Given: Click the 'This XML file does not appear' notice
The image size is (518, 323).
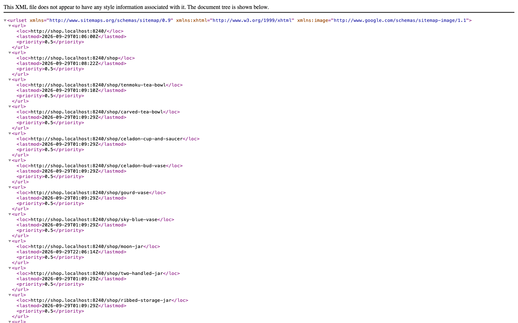Looking at the screenshot, I should (x=136, y=7).
